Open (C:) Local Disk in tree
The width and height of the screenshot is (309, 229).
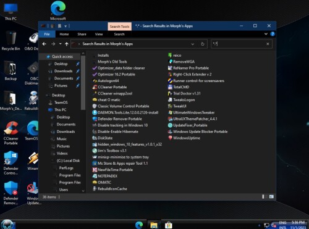[66, 160]
